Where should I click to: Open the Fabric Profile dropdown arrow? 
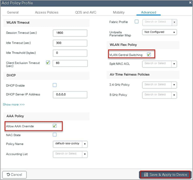174,22
